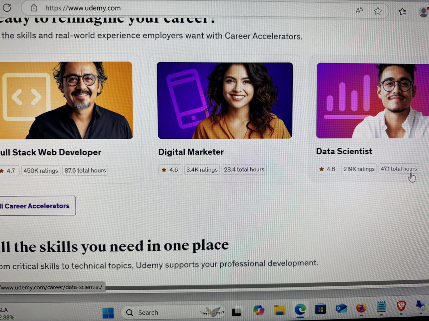Click the Digital Marketer title
The height and width of the screenshot is (321, 429).
click(x=191, y=152)
